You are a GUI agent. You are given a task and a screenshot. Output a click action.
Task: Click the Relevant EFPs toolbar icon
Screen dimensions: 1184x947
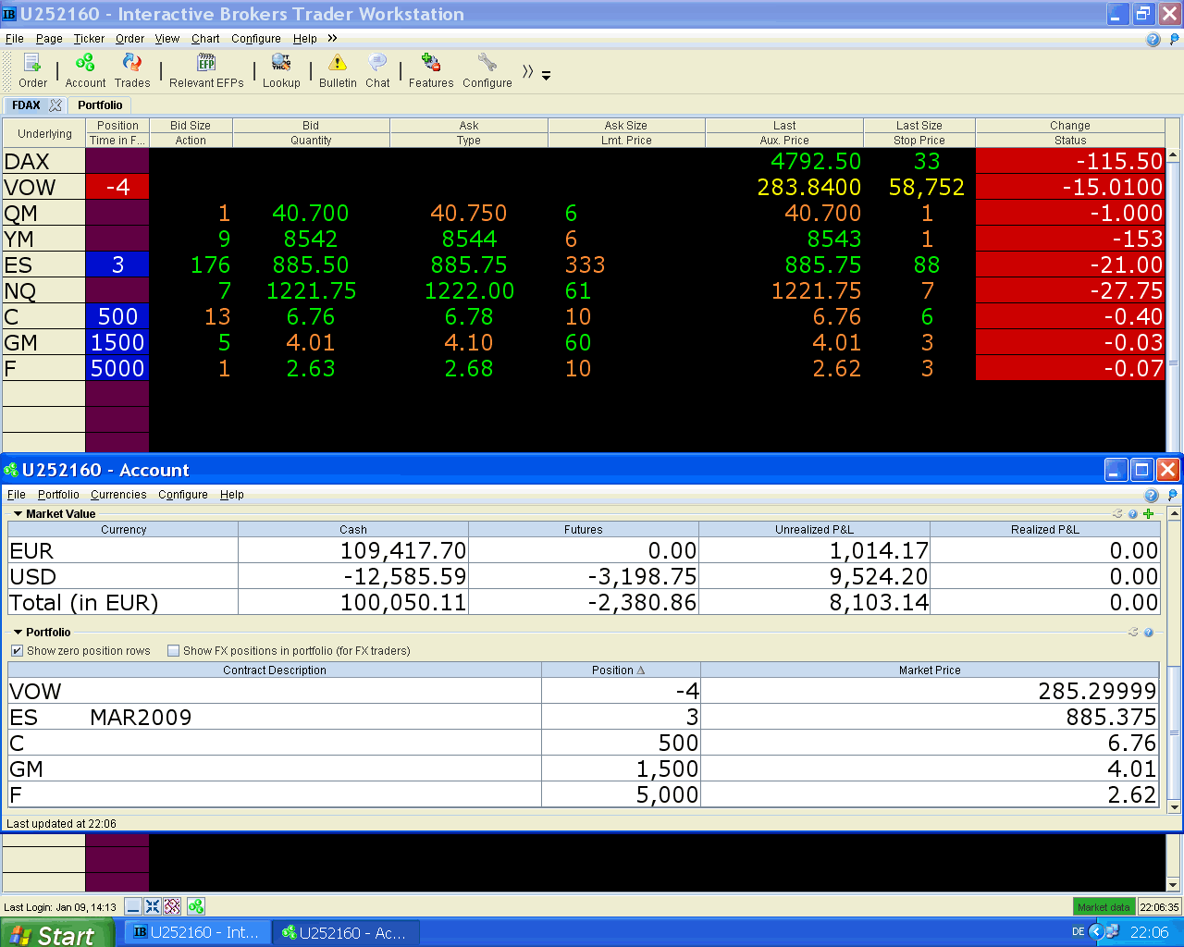pyautogui.click(x=206, y=70)
